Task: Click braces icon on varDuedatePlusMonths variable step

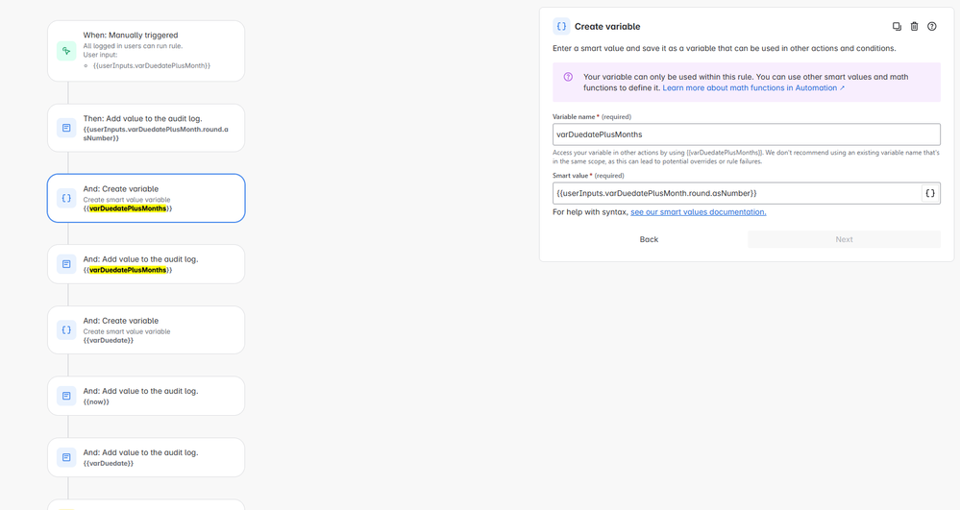Action: (66, 199)
